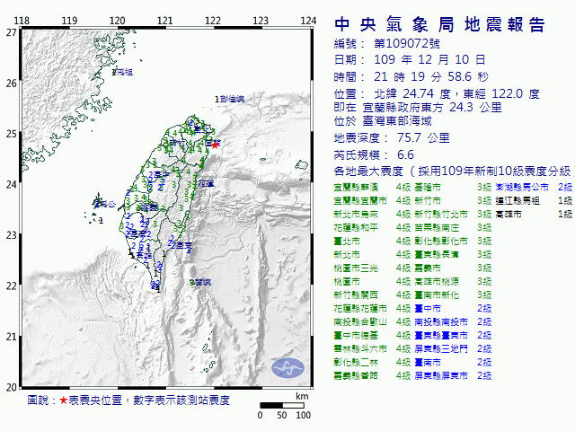
Task: Click the km scale bar below the map
Action: (x=282, y=405)
